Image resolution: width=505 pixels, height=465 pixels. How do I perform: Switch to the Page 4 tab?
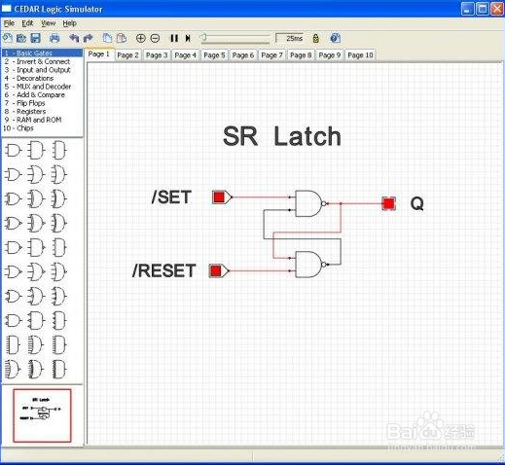[186, 55]
